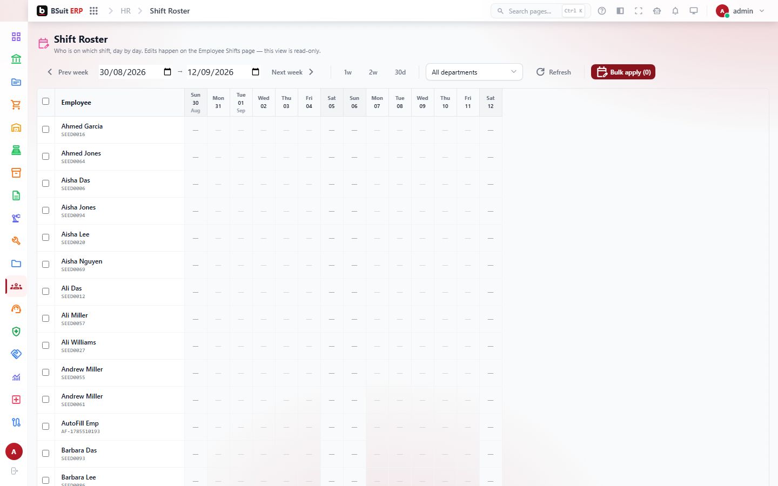Select the Aisha Das row checkbox
Screen dimensions: 778x486
pos(46,184)
